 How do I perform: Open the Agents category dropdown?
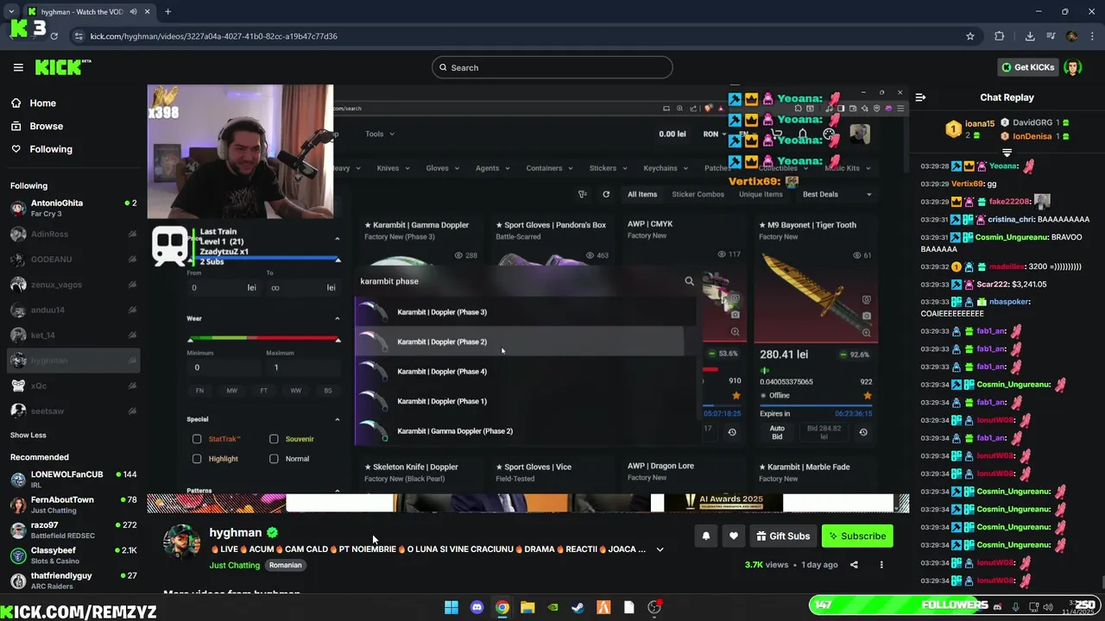click(x=492, y=168)
